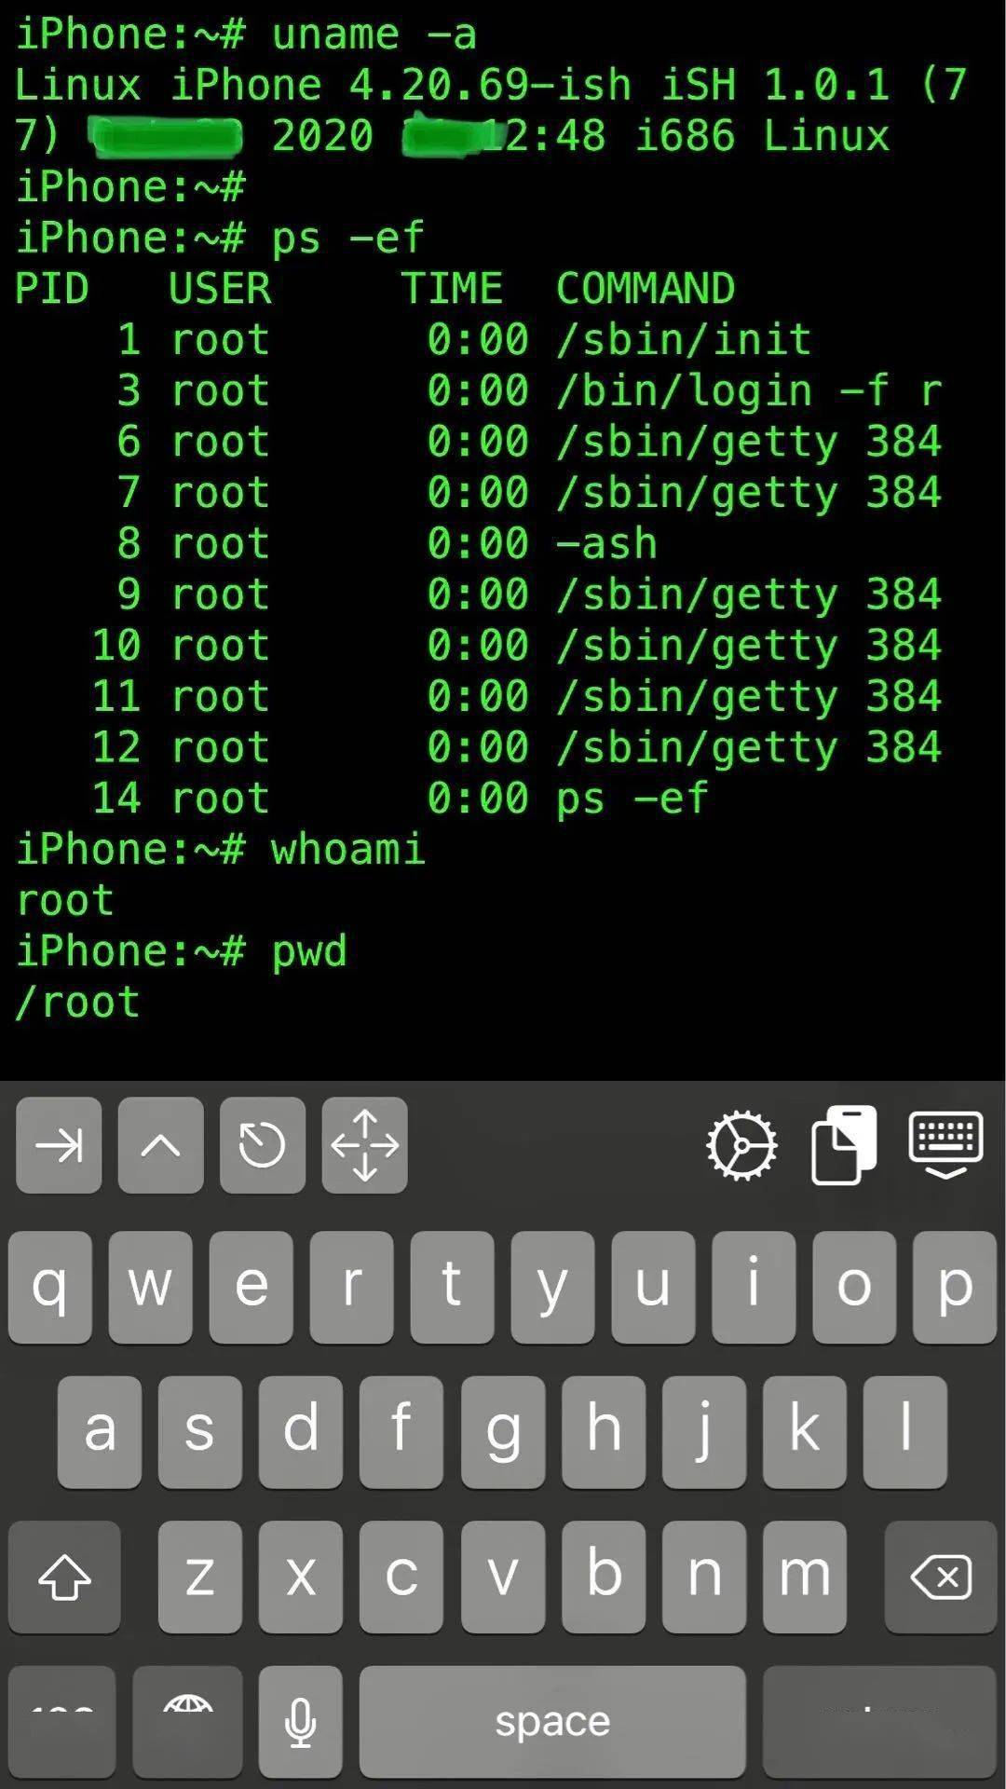This screenshot has height=1789, width=1006.
Task: Tap the o key
Action: click(854, 1287)
